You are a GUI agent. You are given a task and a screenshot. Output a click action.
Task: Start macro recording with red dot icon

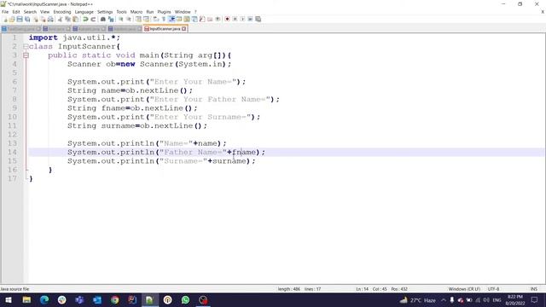coord(227,19)
